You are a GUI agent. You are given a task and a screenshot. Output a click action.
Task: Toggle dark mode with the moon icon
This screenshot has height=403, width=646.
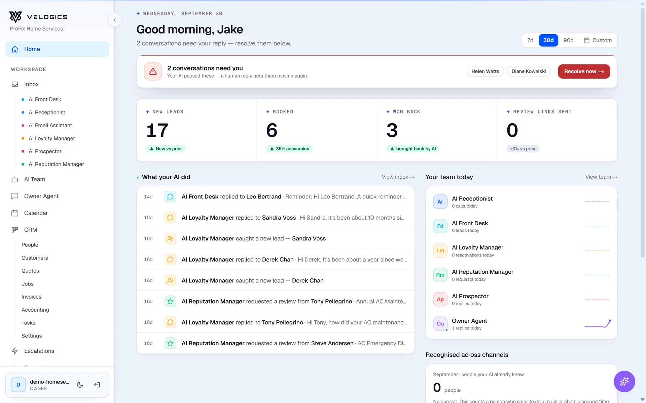coord(80,385)
